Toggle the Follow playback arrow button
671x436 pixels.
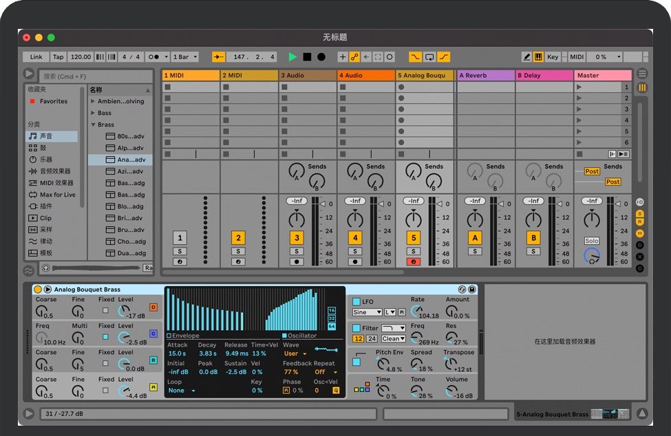coord(218,57)
